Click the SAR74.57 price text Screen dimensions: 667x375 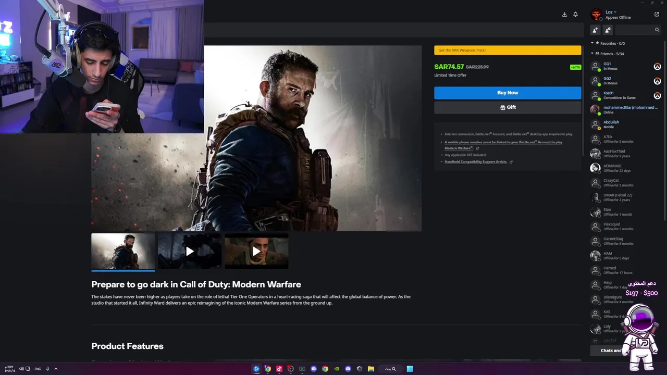coord(449,67)
